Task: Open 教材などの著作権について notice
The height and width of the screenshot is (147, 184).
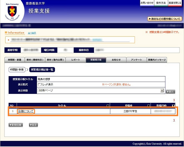Action: click(x=165, y=19)
